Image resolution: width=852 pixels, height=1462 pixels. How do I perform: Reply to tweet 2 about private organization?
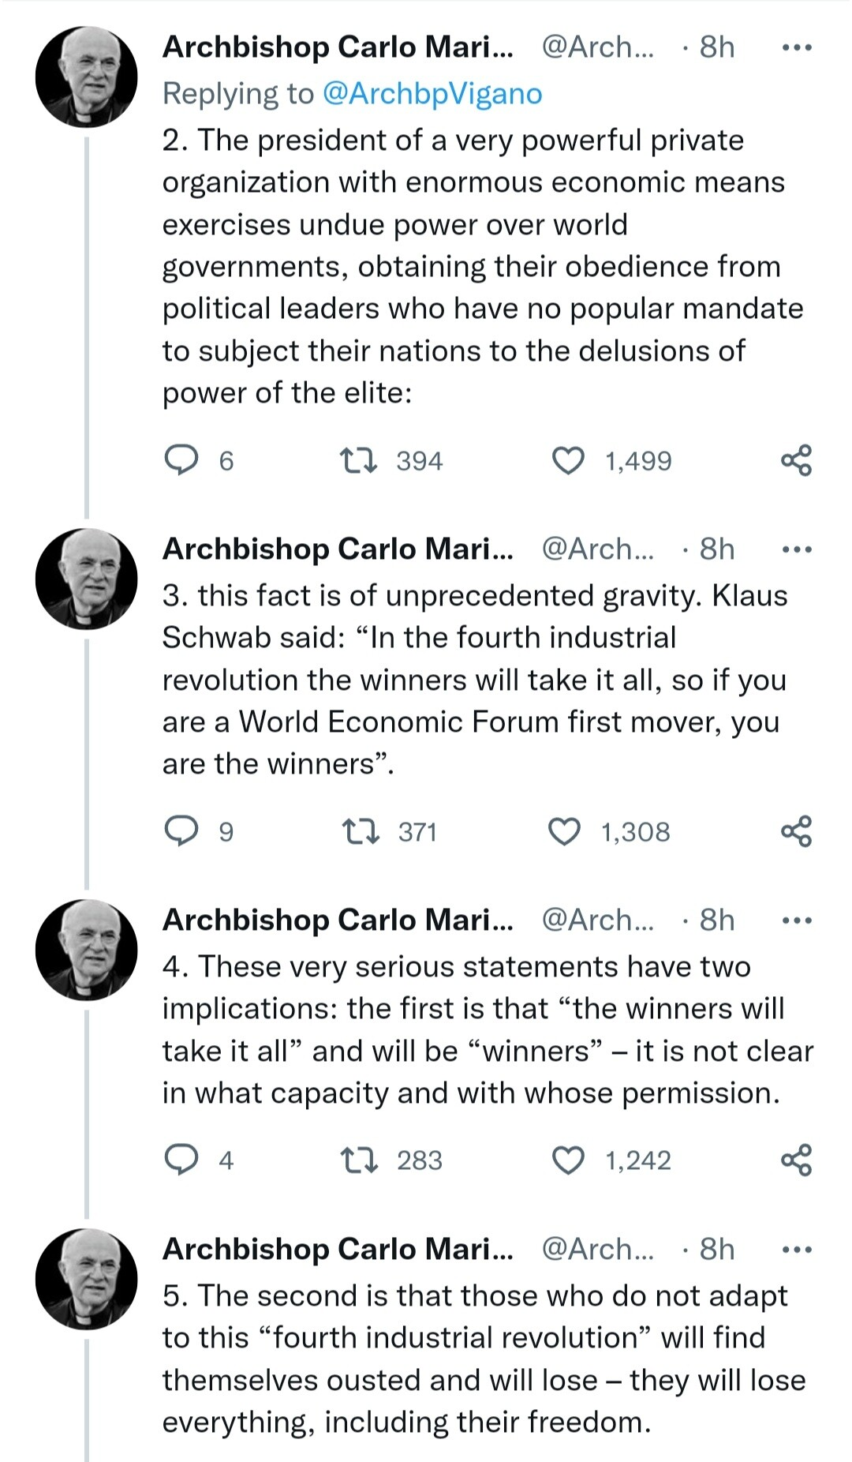point(181,459)
